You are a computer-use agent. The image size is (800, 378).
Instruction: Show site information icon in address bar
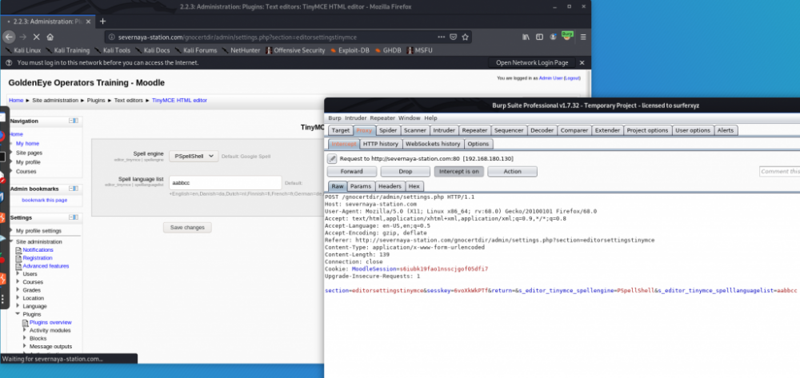click(111, 38)
